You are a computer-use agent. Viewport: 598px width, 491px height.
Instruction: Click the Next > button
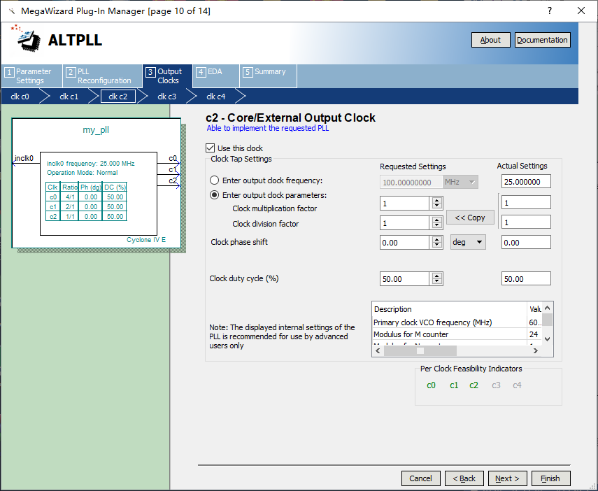click(x=507, y=478)
